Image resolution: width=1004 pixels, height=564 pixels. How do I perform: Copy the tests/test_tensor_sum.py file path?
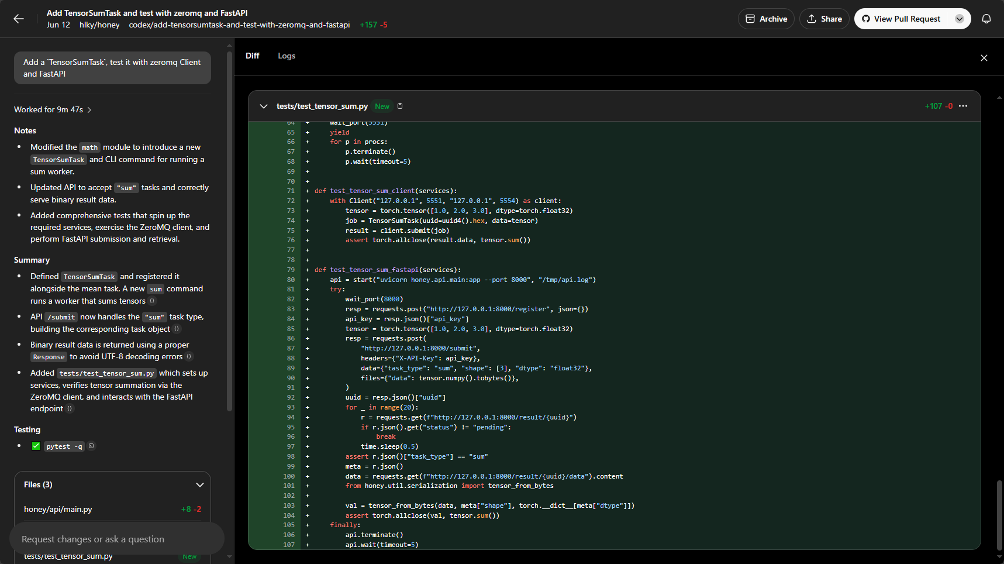pyautogui.click(x=400, y=106)
